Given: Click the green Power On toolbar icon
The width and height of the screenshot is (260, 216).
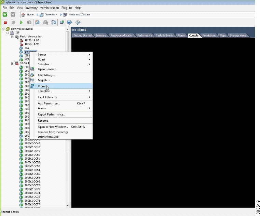Looking at the screenshot, I should pos(21,23).
